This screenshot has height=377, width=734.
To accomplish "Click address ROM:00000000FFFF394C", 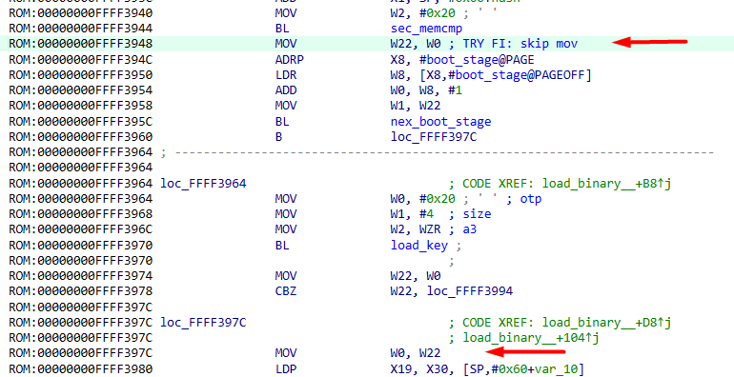I will (x=80, y=60).
